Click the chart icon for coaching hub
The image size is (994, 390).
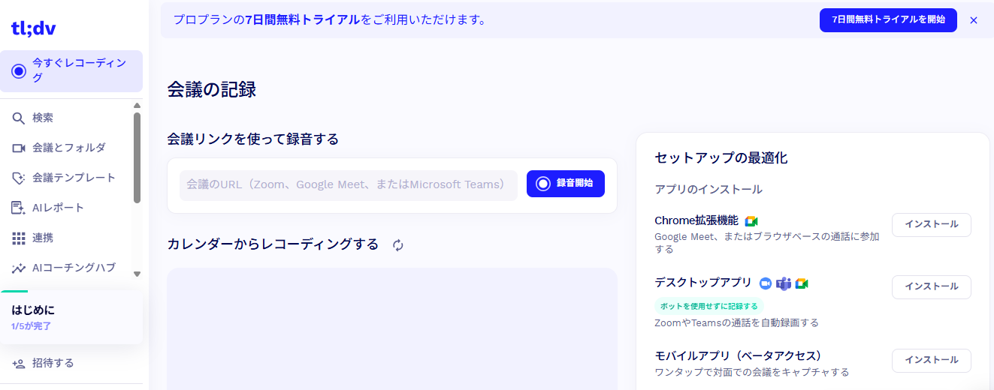[x=19, y=268]
